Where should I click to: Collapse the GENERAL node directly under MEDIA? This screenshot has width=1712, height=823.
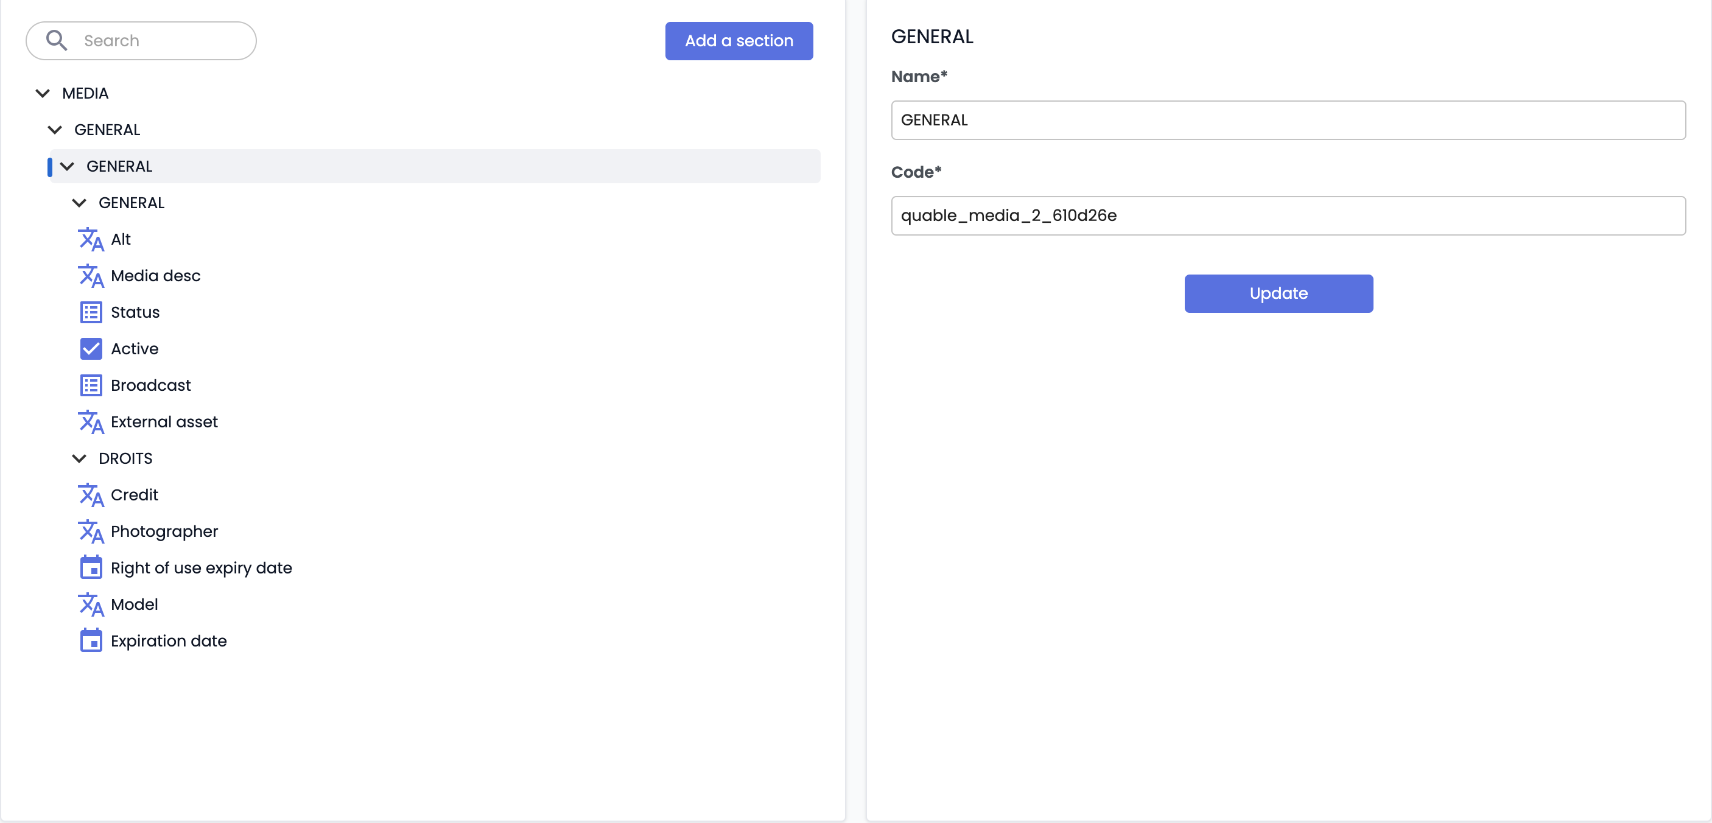coord(55,130)
